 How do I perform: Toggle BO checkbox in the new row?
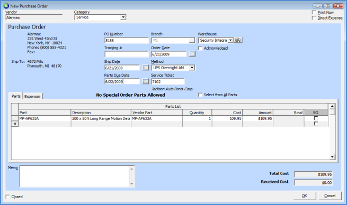[316, 124]
